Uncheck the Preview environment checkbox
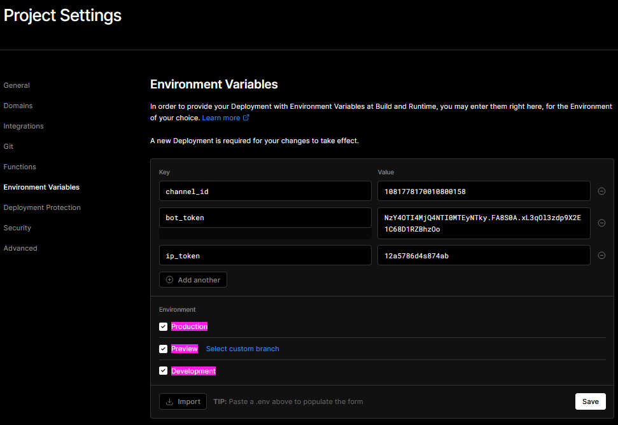Screen dimensions: 618x425 pos(164,349)
